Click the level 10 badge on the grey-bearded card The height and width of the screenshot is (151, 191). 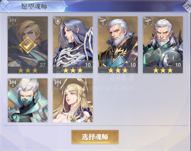pos(133,64)
